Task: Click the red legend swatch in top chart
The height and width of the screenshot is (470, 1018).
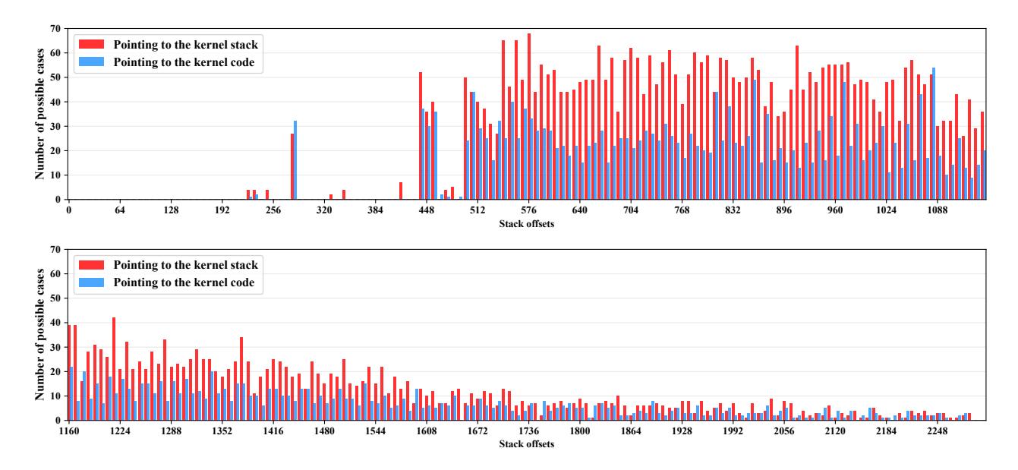Action: [90, 43]
